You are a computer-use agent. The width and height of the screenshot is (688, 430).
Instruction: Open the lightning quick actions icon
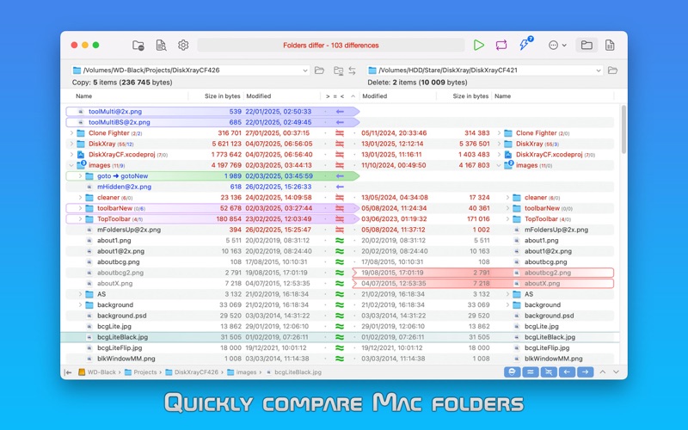pyautogui.click(x=525, y=44)
